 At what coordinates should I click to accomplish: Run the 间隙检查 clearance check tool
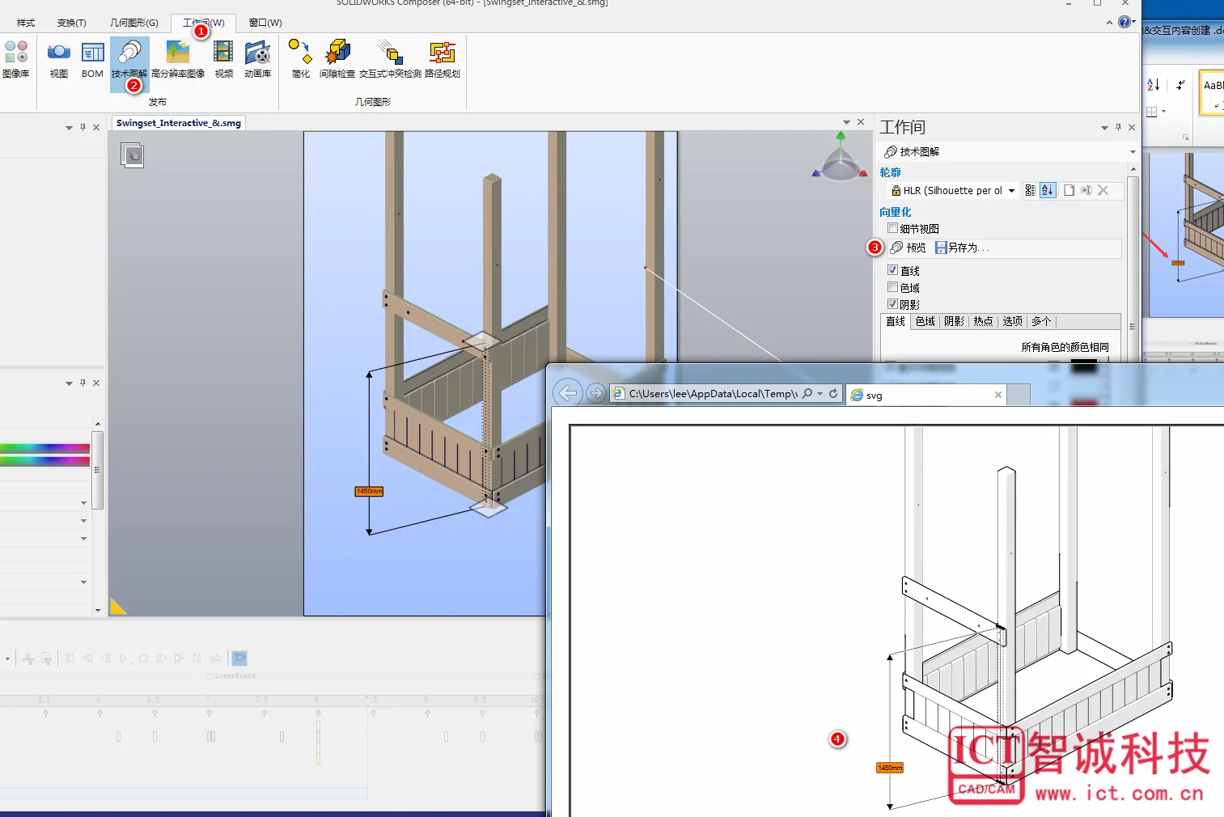pos(337,59)
